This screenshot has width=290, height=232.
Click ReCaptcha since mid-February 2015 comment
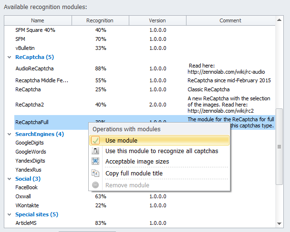pyautogui.click(x=229, y=80)
